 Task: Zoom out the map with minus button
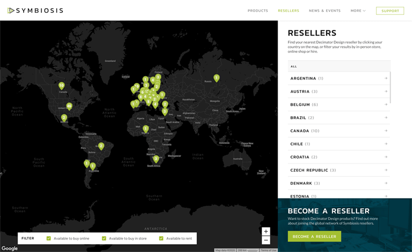pos(266,240)
